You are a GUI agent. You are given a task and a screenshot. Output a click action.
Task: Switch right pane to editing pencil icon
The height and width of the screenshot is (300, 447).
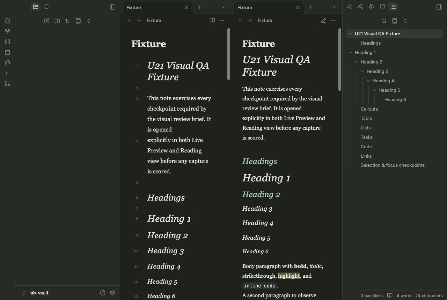tap(323, 21)
